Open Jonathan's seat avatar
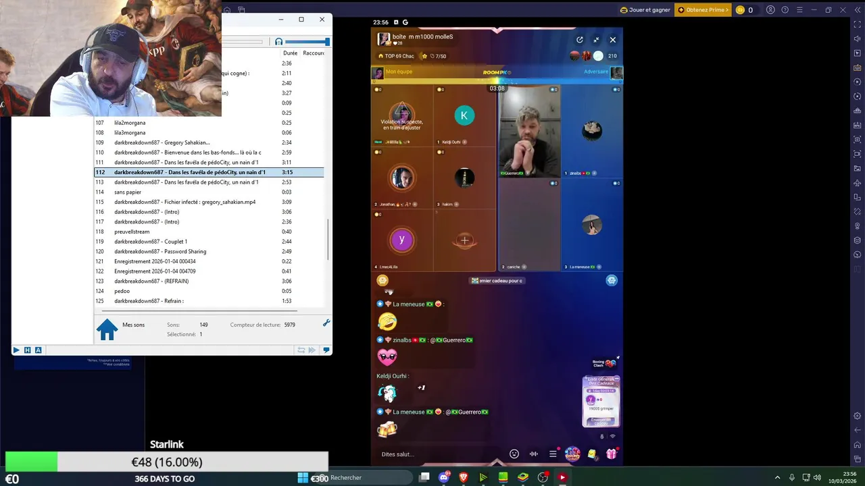This screenshot has width=865, height=486. pyautogui.click(x=402, y=178)
